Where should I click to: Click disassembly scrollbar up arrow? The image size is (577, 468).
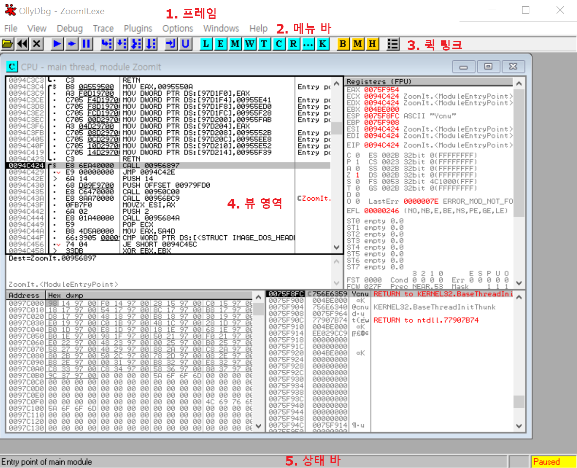[336, 84]
